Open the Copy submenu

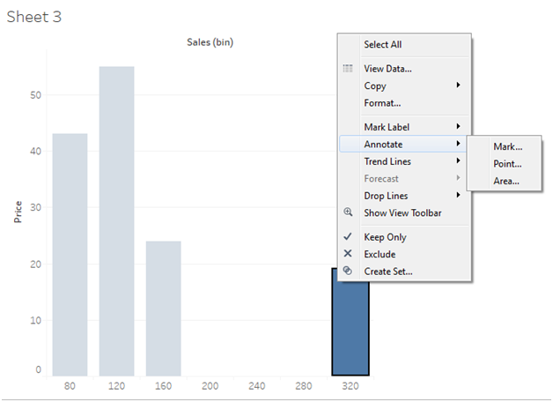(x=404, y=86)
